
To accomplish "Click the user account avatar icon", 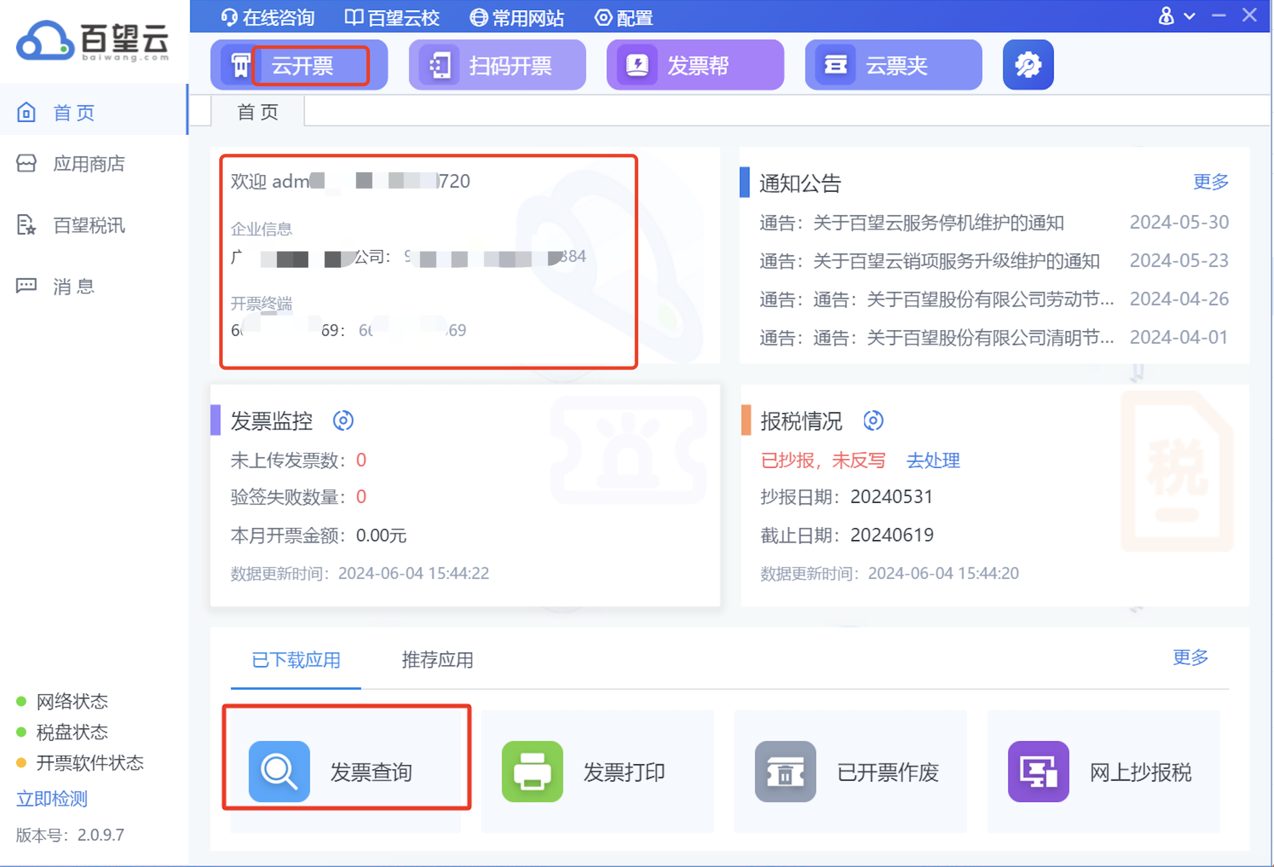I will coord(1166,16).
